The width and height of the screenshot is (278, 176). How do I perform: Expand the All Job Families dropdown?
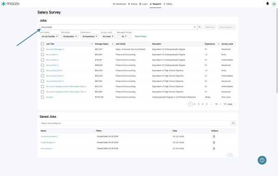coord(50,36)
